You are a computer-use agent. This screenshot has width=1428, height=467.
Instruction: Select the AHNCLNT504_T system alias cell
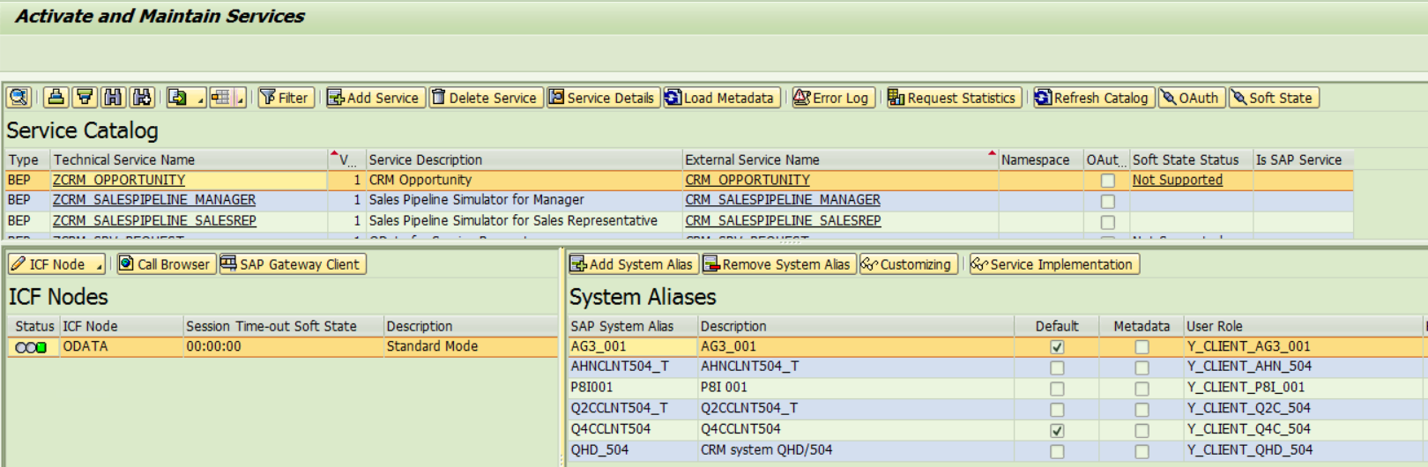pos(633,366)
